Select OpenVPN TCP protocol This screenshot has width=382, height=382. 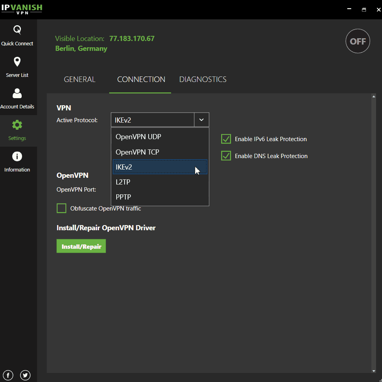160,152
